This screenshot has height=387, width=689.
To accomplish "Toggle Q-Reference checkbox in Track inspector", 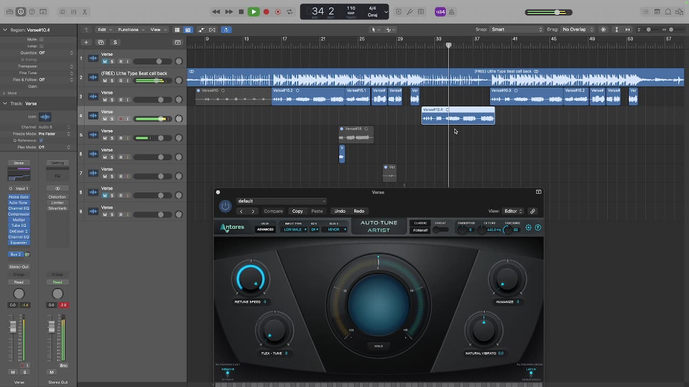I will pyautogui.click(x=41, y=140).
